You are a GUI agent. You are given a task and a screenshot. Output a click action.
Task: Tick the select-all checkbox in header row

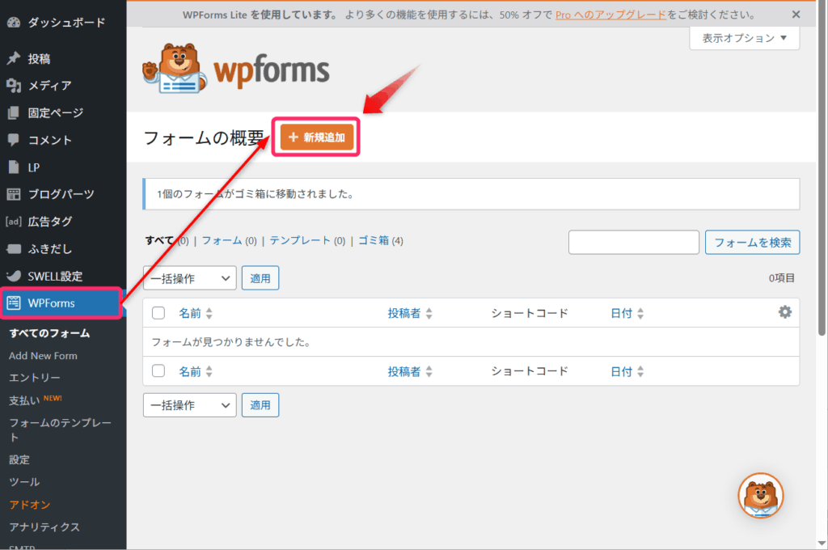tap(158, 313)
